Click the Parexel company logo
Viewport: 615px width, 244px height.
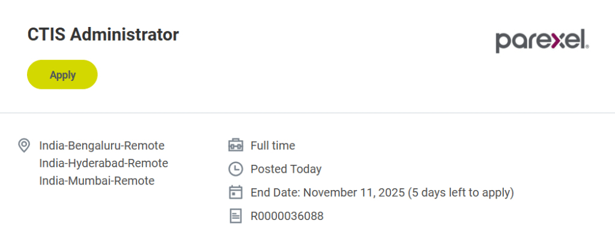point(542,40)
